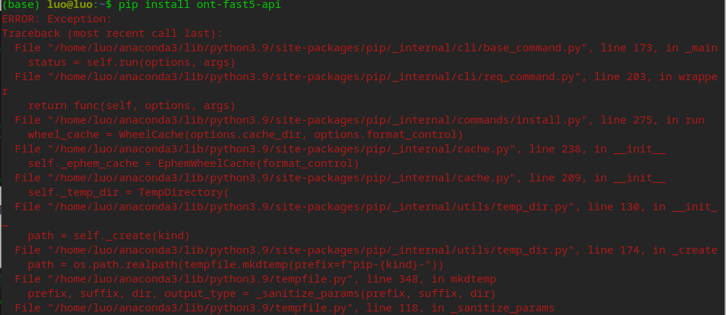Click the 'return func(self, options, args)' line
The width and height of the screenshot is (726, 315).
point(132,106)
